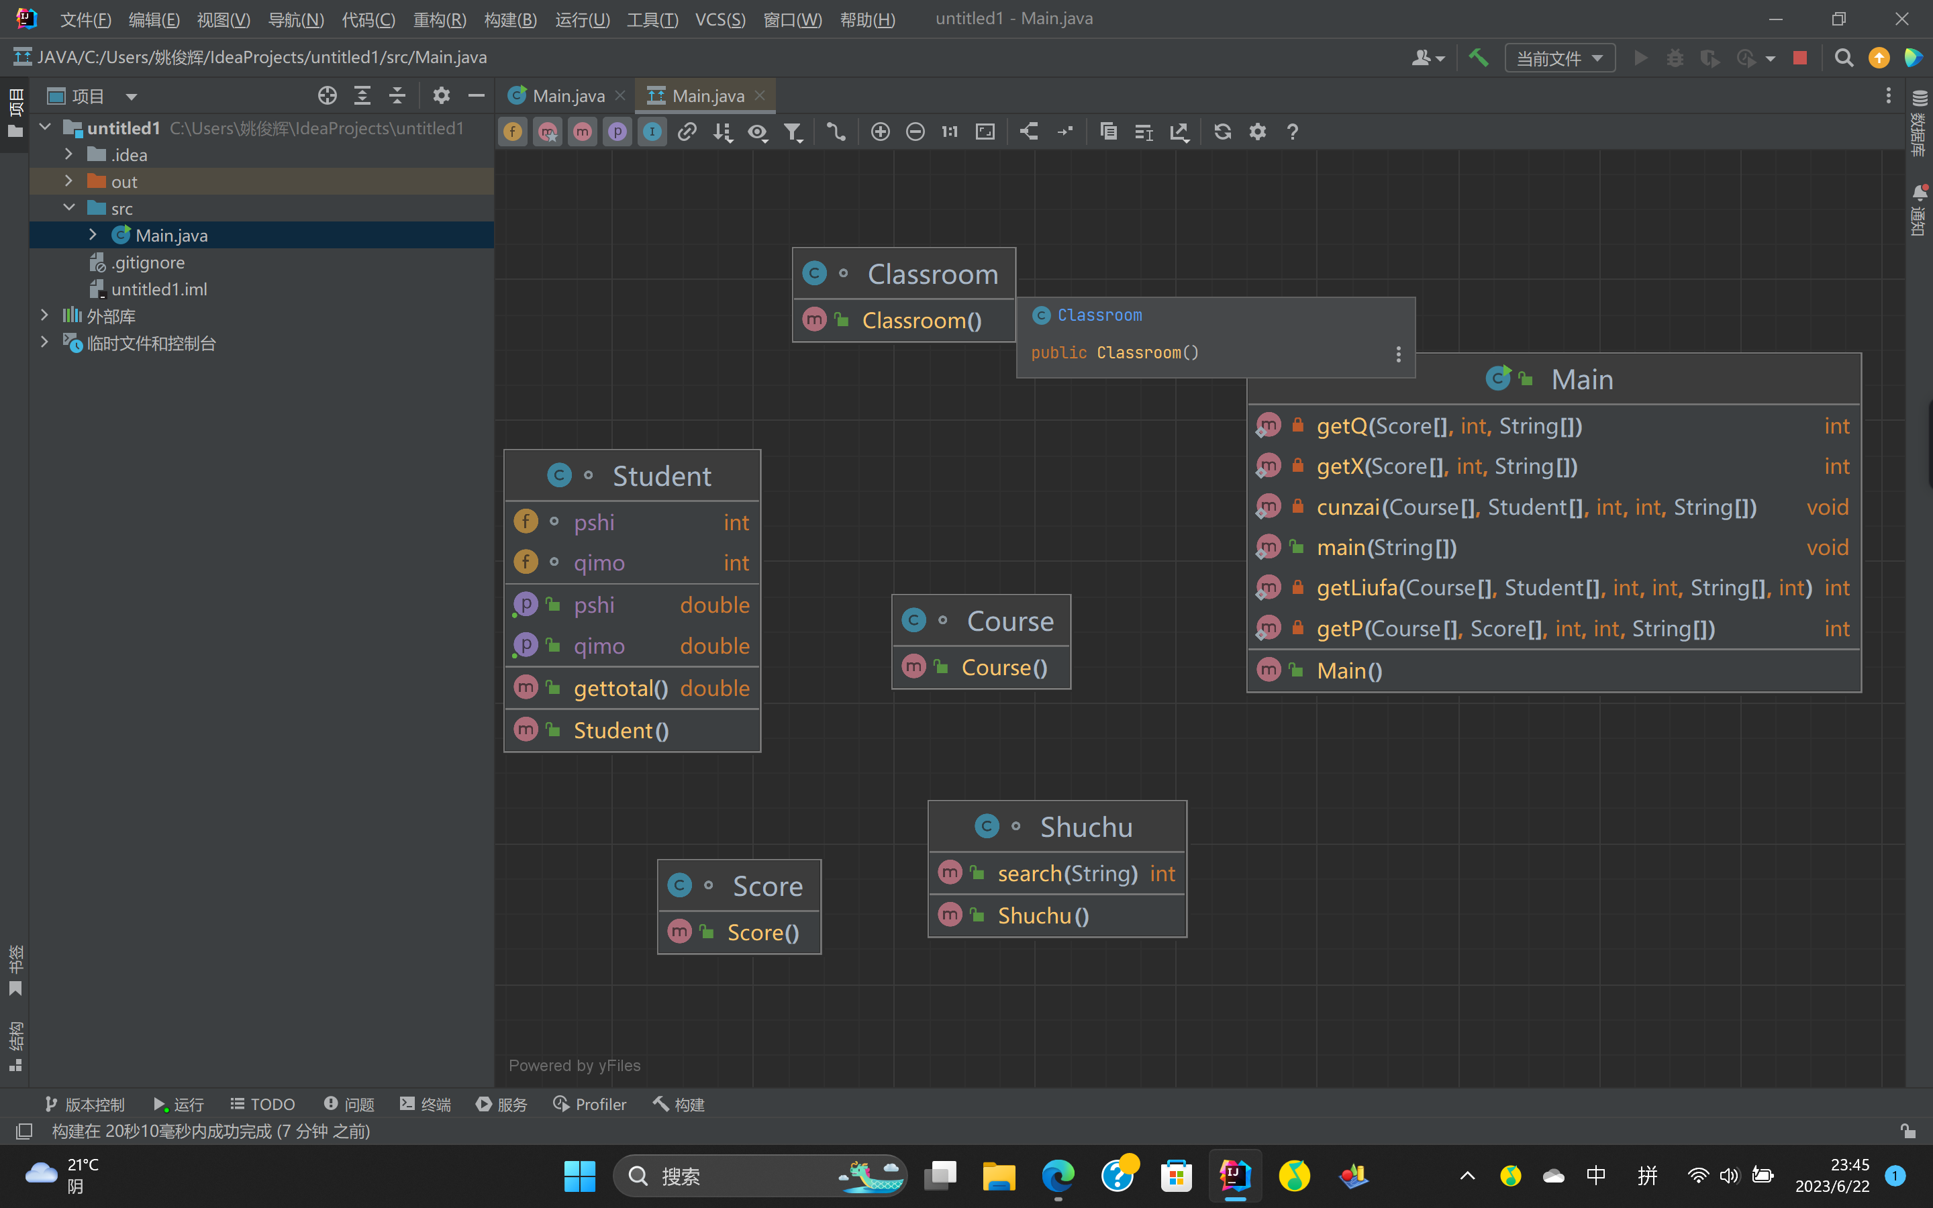Open the 终端 terminal tool window
1933x1208 pixels.
tap(426, 1104)
